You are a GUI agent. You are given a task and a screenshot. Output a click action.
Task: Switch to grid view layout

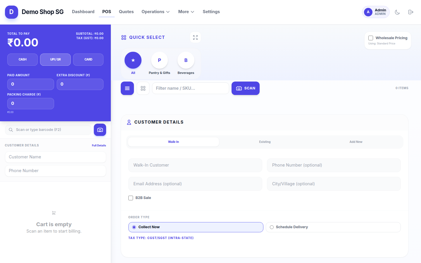point(143,88)
